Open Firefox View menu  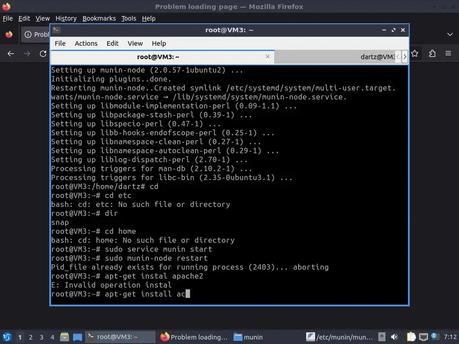[x=43, y=18]
